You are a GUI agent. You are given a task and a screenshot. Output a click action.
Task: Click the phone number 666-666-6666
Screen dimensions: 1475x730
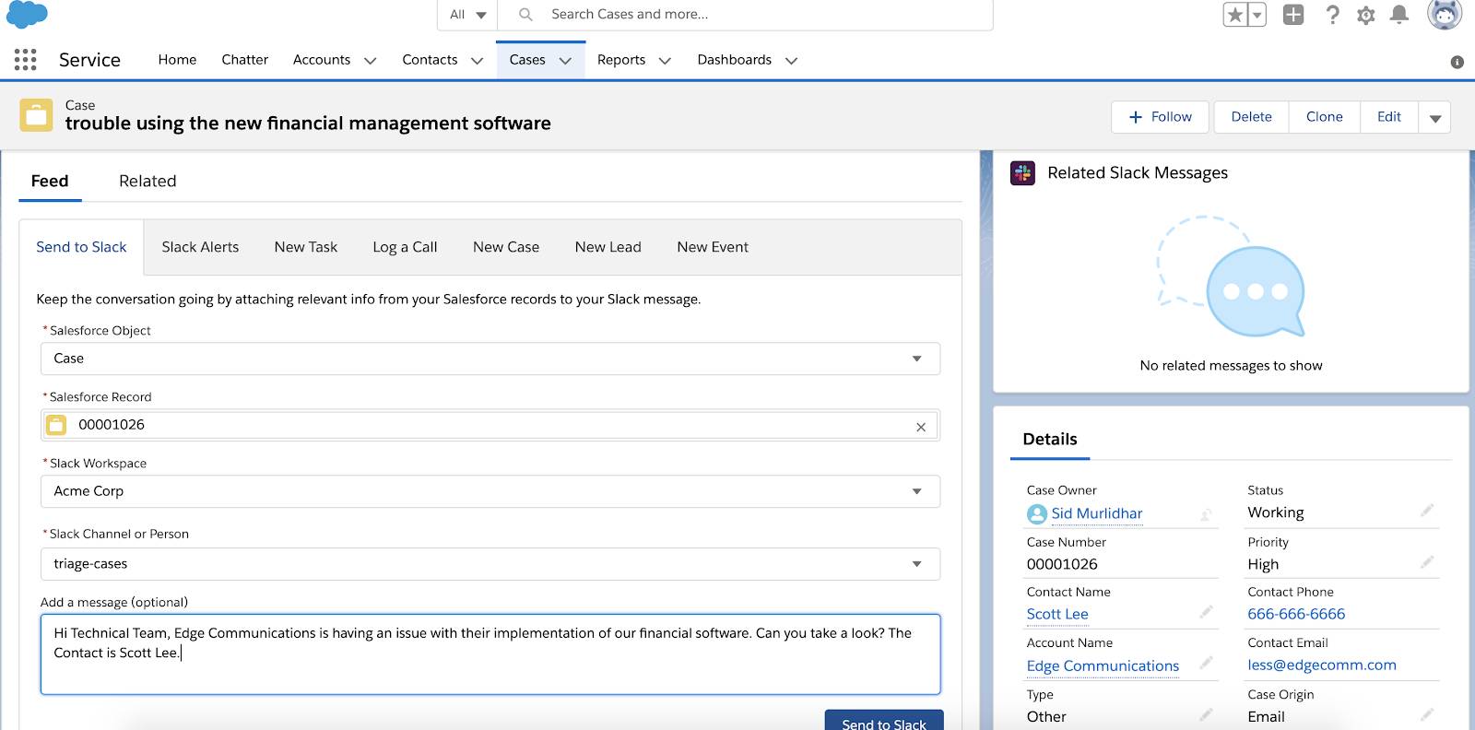coord(1296,615)
